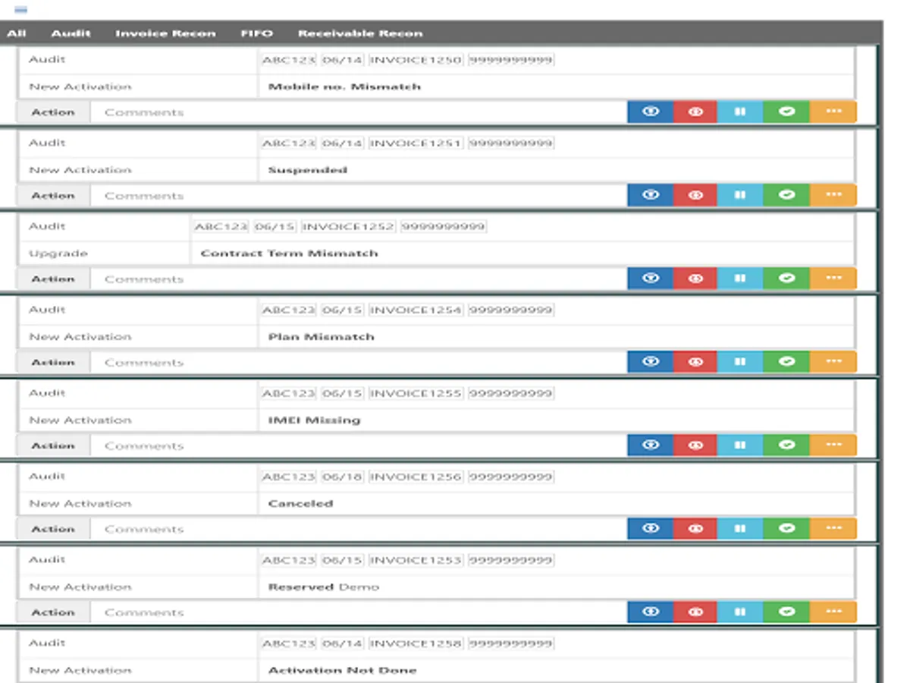This screenshot has width=910, height=683.
Task: Select the Activation Not Done text
Action: [342, 671]
